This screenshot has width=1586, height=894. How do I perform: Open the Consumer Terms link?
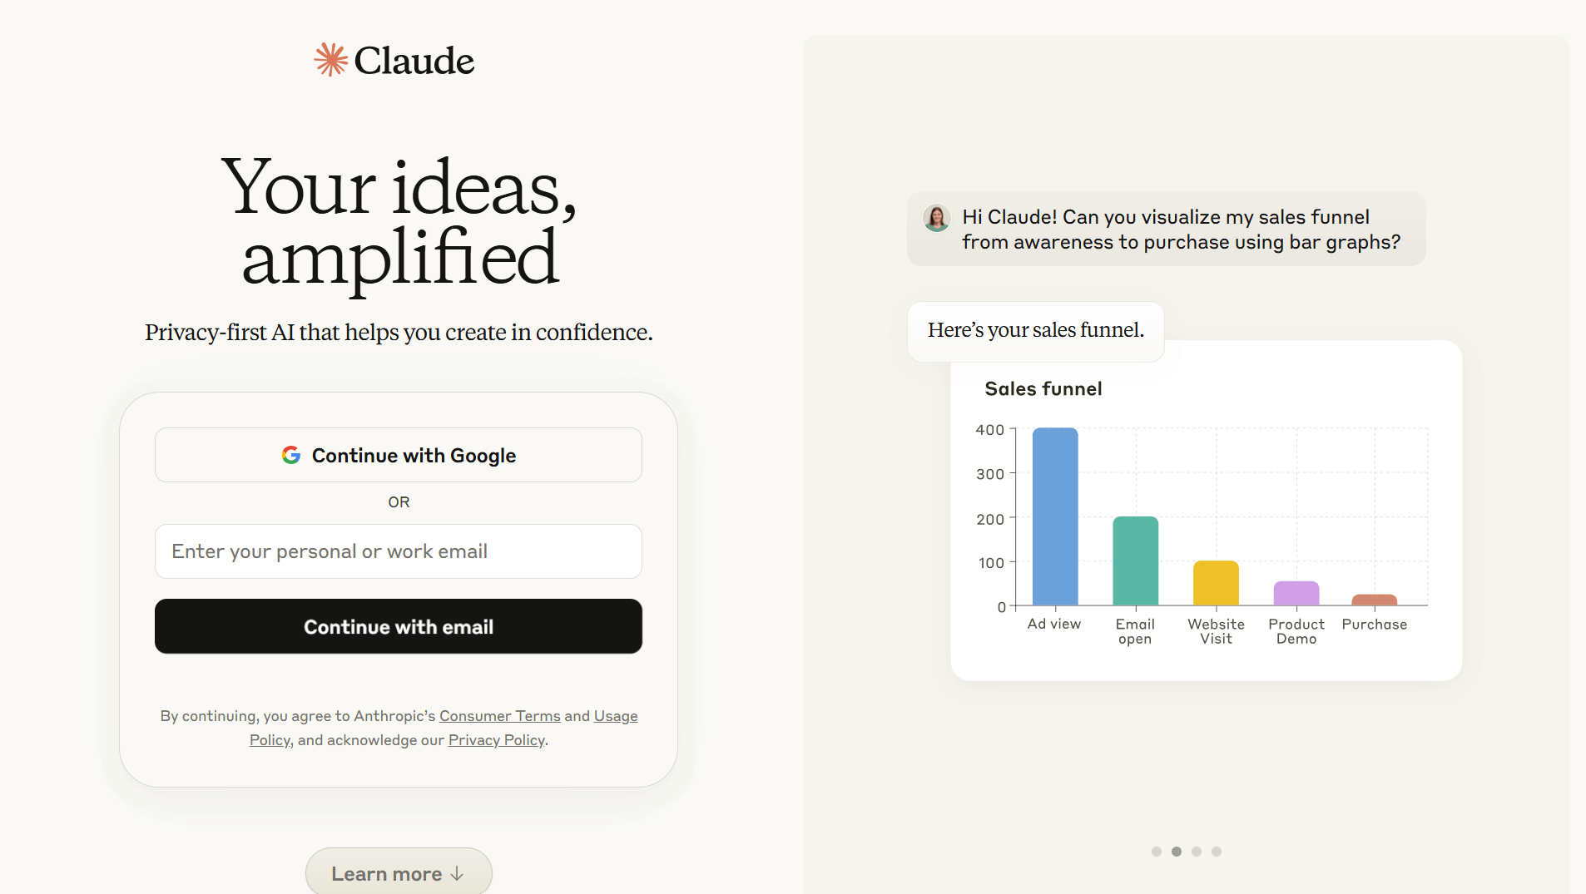point(500,716)
